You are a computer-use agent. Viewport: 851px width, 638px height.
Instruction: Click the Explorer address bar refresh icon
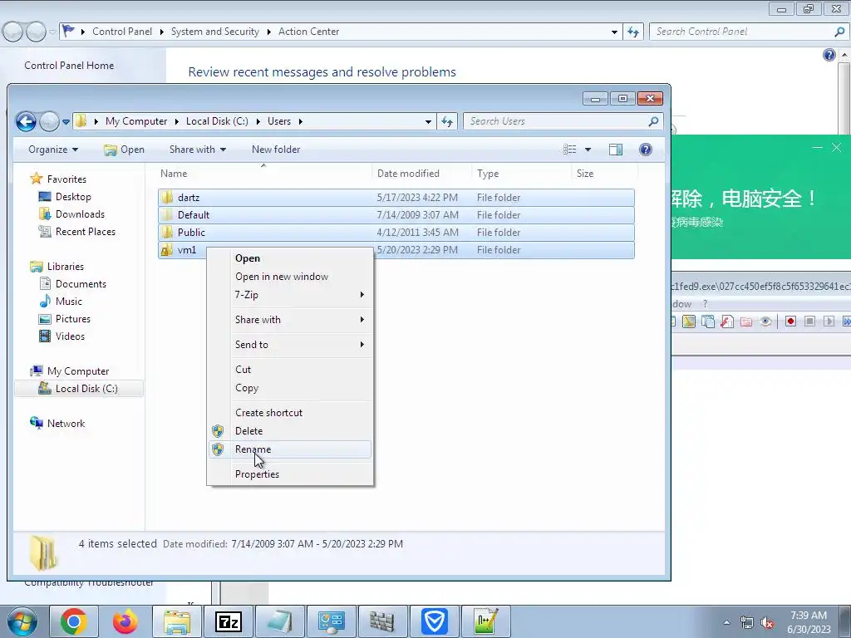coord(447,121)
